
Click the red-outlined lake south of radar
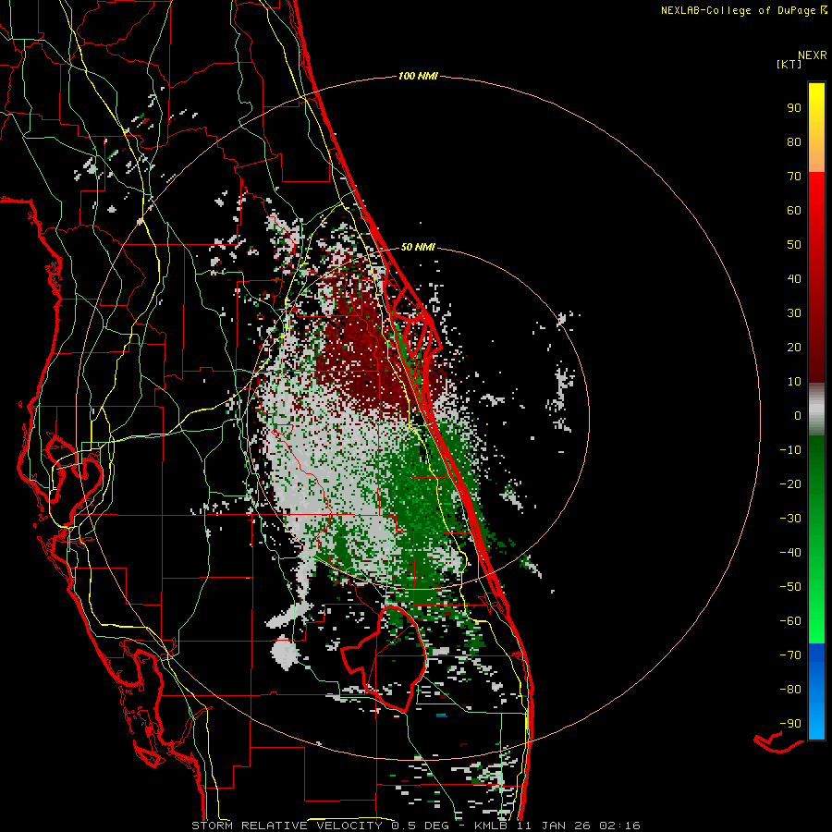click(385, 658)
